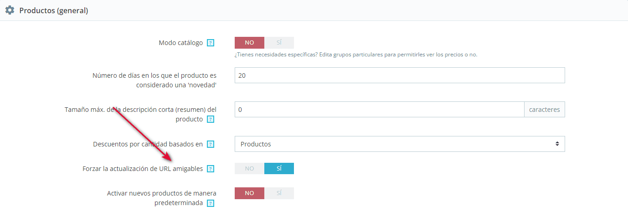The width and height of the screenshot is (628, 221).
Task: Click the days for 'novedad' input field
Action: pyautogui.click(x=399, y=75)
